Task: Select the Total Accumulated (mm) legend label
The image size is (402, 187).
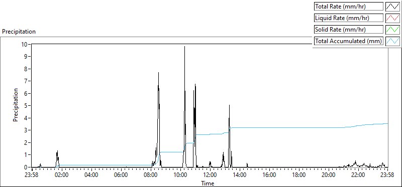Action: tap(349, 41)
